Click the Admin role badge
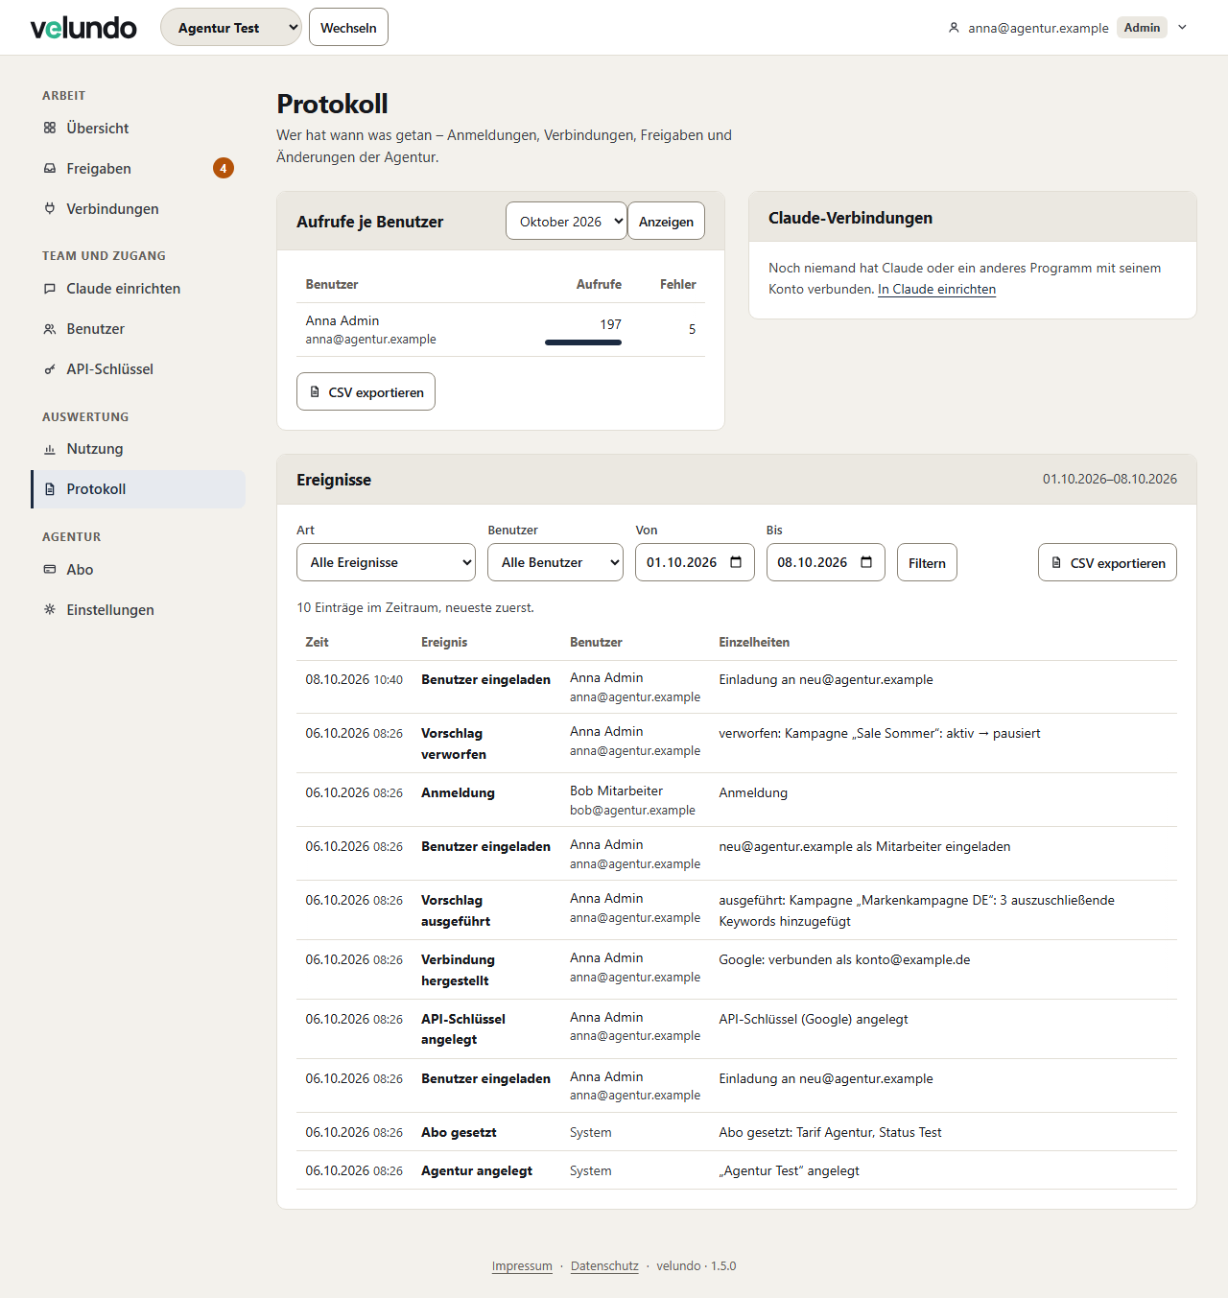The height and width of the screenshot is (1298, 1228). [x=1142, y=27]
